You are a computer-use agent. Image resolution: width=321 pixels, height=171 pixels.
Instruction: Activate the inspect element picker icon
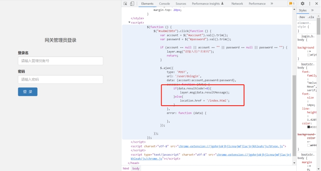tap(125, 3)
